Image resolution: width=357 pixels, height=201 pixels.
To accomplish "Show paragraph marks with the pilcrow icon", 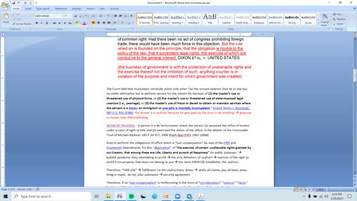I will (132, 16).
